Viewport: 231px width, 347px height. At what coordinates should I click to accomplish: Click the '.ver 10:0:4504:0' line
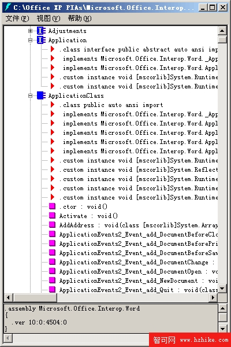pos(39,322)
